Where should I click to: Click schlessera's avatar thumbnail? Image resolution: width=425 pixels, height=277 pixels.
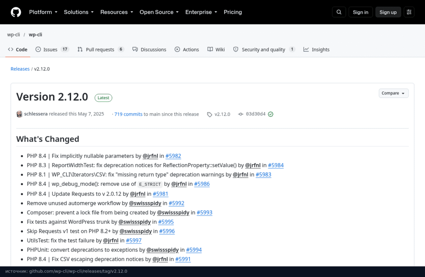pos(20,114)
